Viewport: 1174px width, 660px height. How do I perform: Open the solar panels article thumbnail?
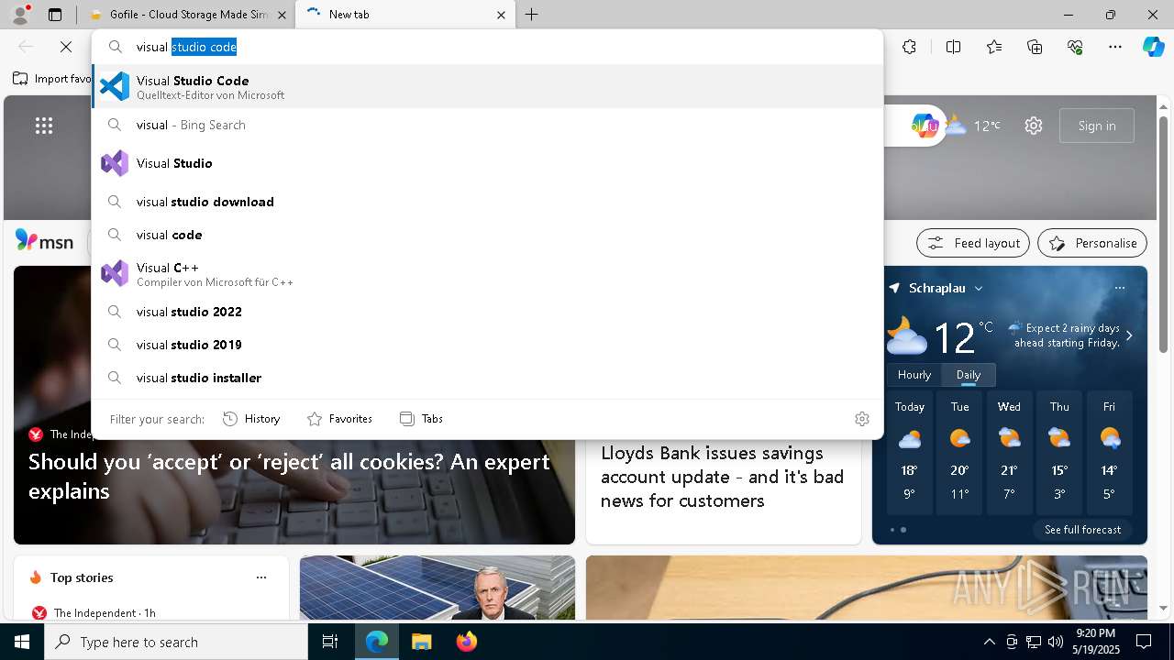[x=437, y=588]
